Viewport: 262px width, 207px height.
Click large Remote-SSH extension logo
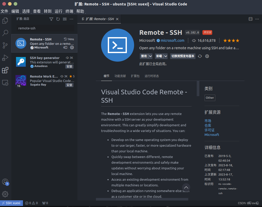pyautogui.click(x=118, y=45)
